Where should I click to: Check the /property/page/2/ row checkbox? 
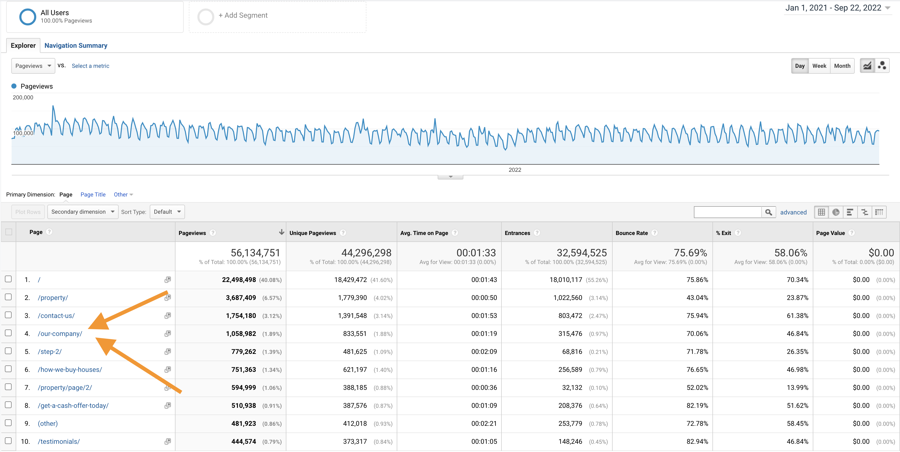[8, 387]
